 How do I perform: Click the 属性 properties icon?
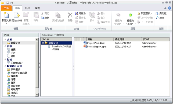76,22
